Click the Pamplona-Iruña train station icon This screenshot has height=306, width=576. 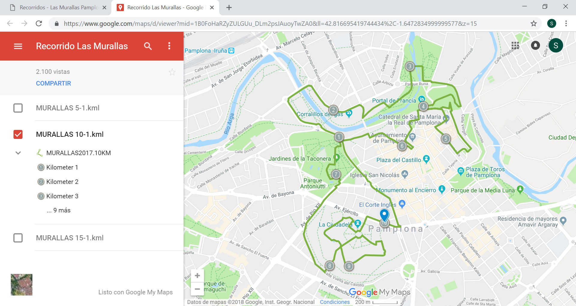231,51
